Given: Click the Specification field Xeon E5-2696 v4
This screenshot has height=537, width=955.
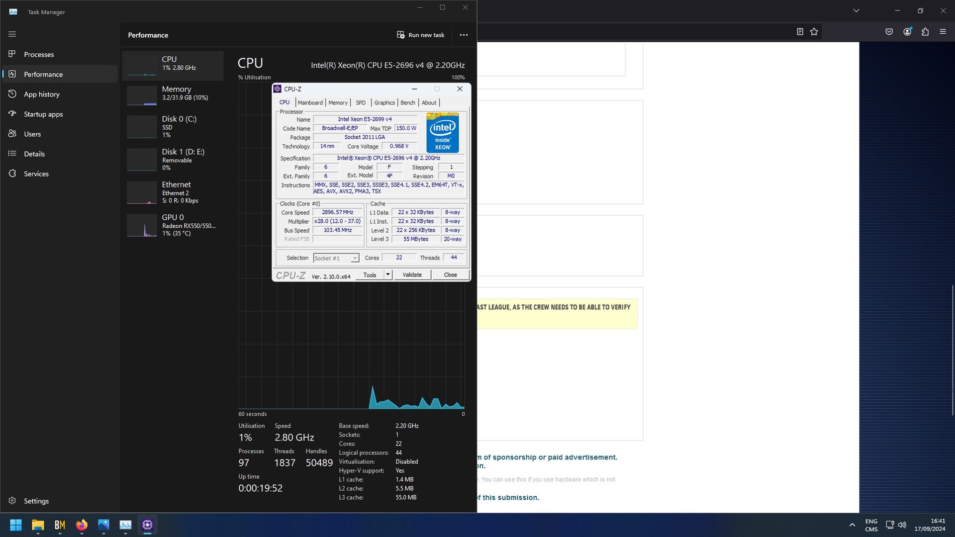Looking at the screenshot, I should tap(388, 158).
